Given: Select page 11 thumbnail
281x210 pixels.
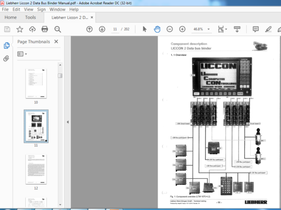Looking at the screenshot, I should pos(36,126).
